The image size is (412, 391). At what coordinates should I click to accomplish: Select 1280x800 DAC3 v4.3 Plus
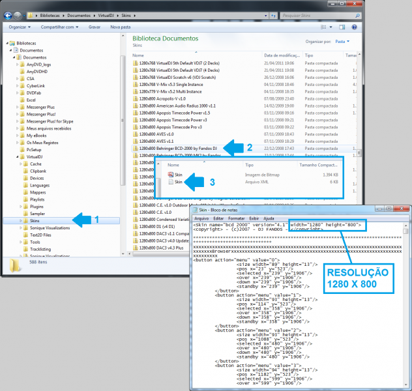pos(161,248)
